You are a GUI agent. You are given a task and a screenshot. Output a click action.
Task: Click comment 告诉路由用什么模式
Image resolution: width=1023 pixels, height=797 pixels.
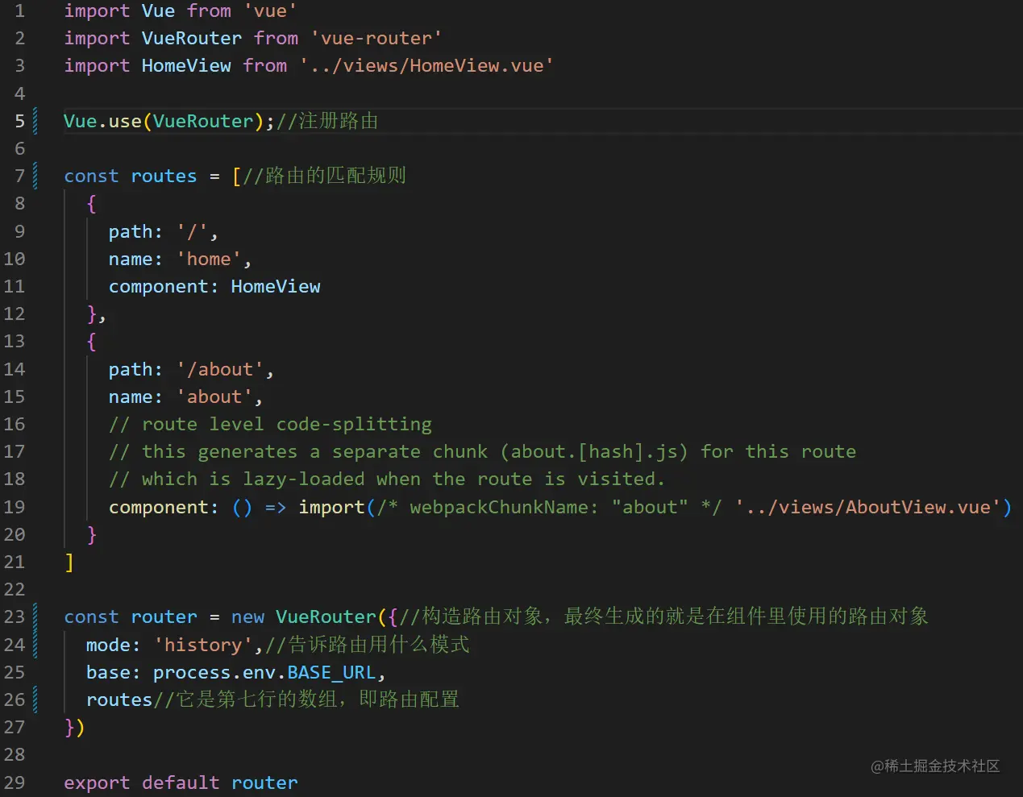tap(368, 645)
